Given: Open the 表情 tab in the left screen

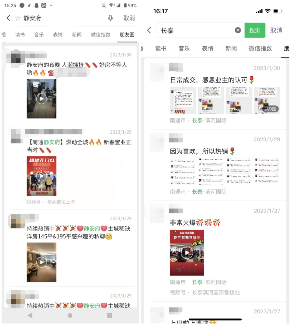Looking at the screenshot, I should pos(58,35).
